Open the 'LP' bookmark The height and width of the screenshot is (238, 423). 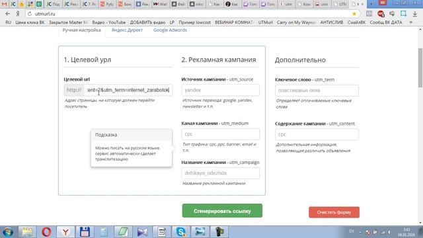tap(172, 22)
